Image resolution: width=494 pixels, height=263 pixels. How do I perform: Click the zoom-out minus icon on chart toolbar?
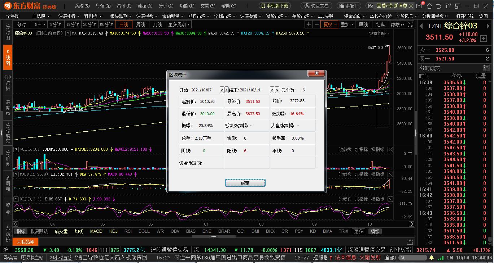pyautogui.click(x=316, y=24)
